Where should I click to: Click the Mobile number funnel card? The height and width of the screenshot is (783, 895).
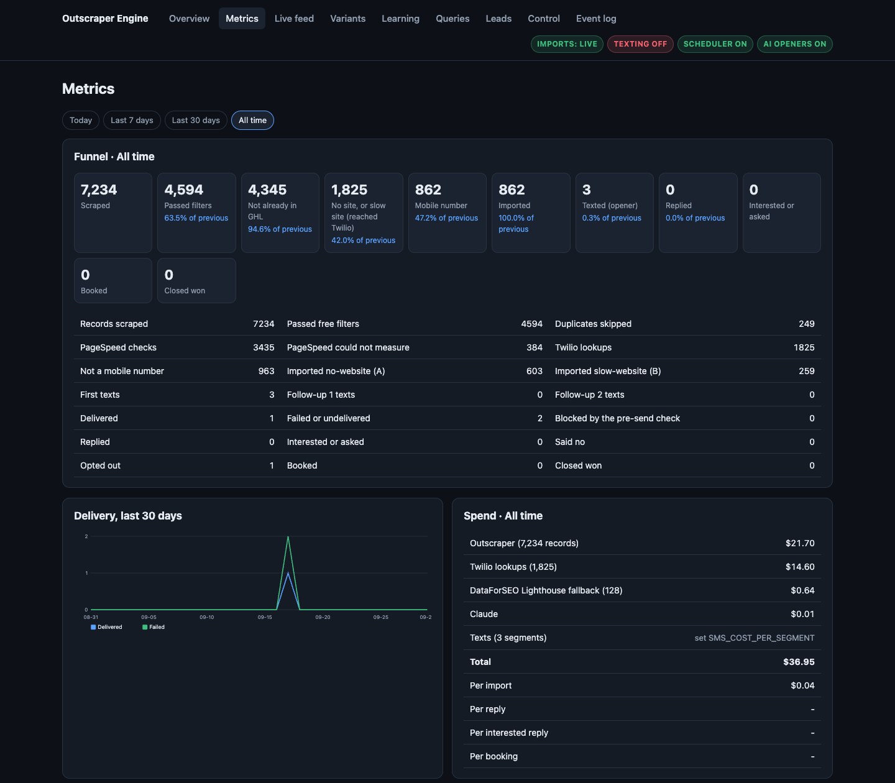447,213
